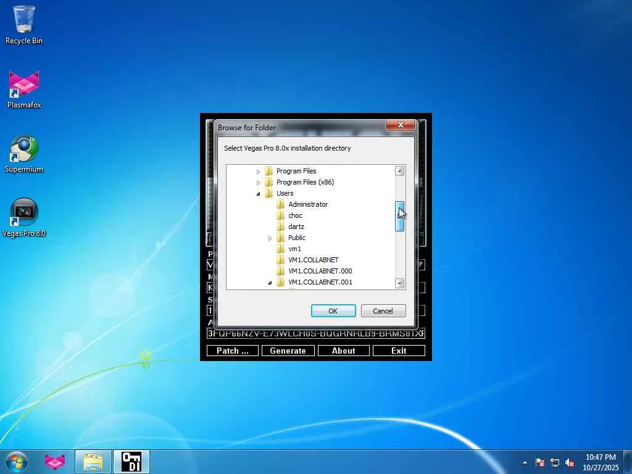The image size is (632, 474).
Task: Select the VM1.COLLABNET folder name
Action: 314,260
